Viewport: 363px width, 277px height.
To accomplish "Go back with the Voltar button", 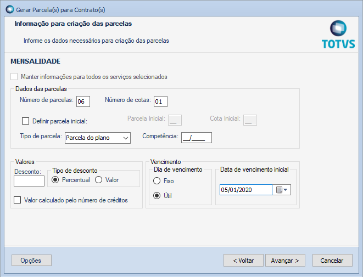I will point(243,261).
